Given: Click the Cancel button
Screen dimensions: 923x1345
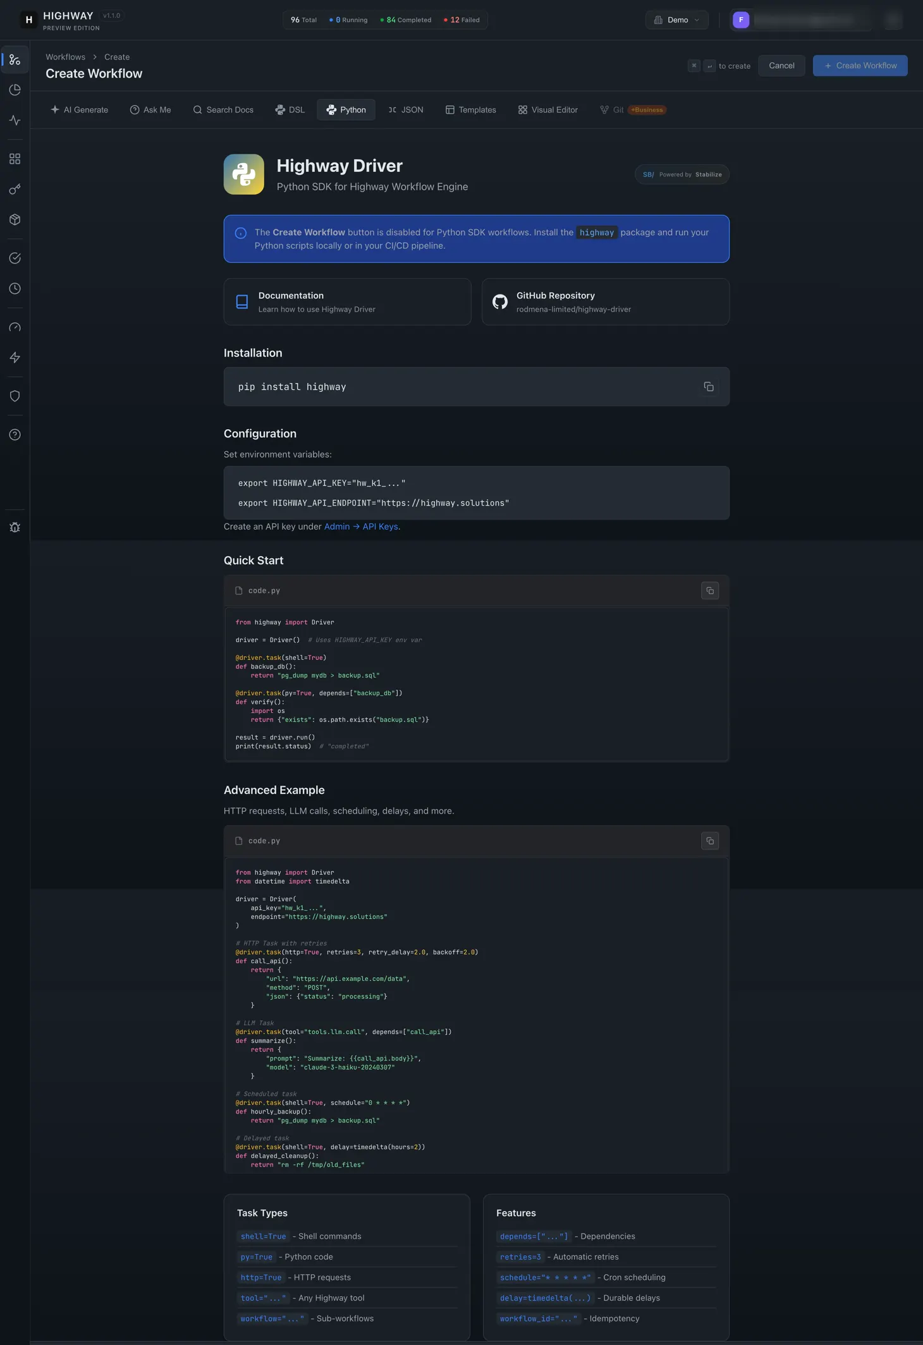Looking at the screenshot, I should (781, 66).
